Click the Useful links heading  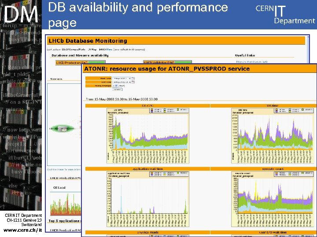click(245, 55)
